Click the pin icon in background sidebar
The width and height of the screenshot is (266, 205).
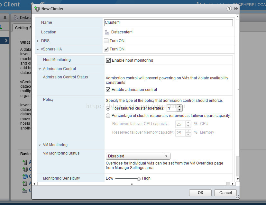tap(5, 18)
